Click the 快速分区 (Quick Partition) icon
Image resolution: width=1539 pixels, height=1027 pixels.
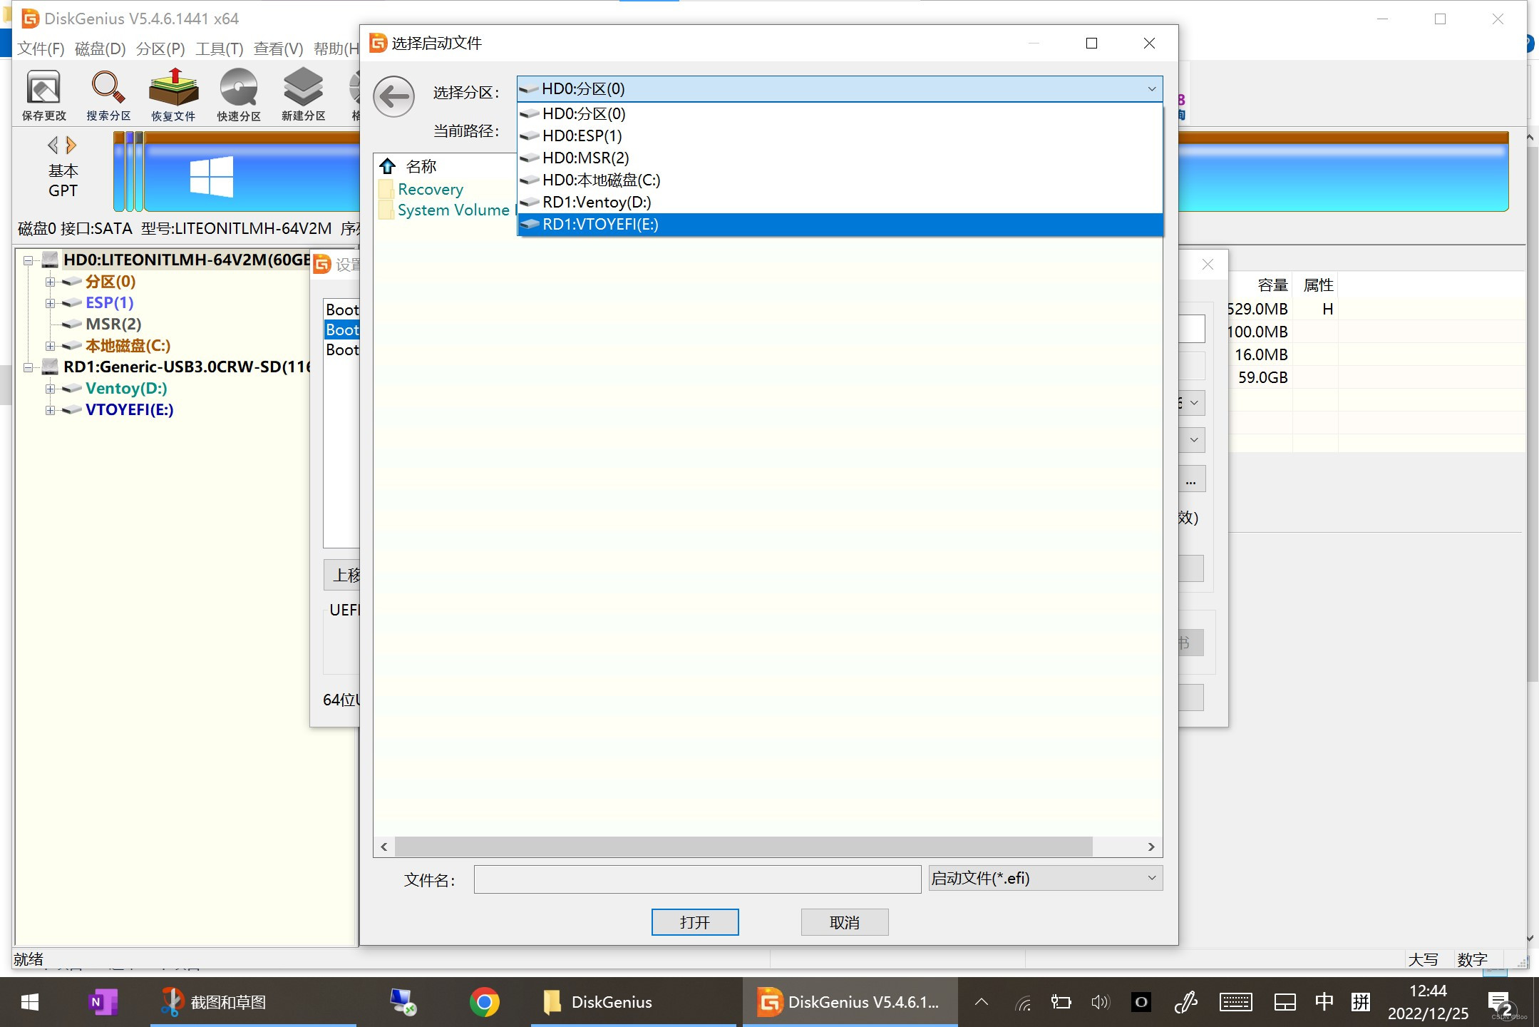(240, 94)
